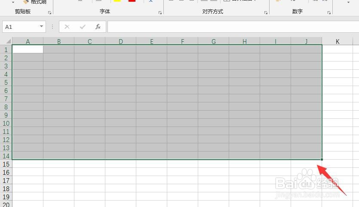The width and height of the screenshot is (359, 207).
Task: Select the active cell A1
Action: coord(28,49)
